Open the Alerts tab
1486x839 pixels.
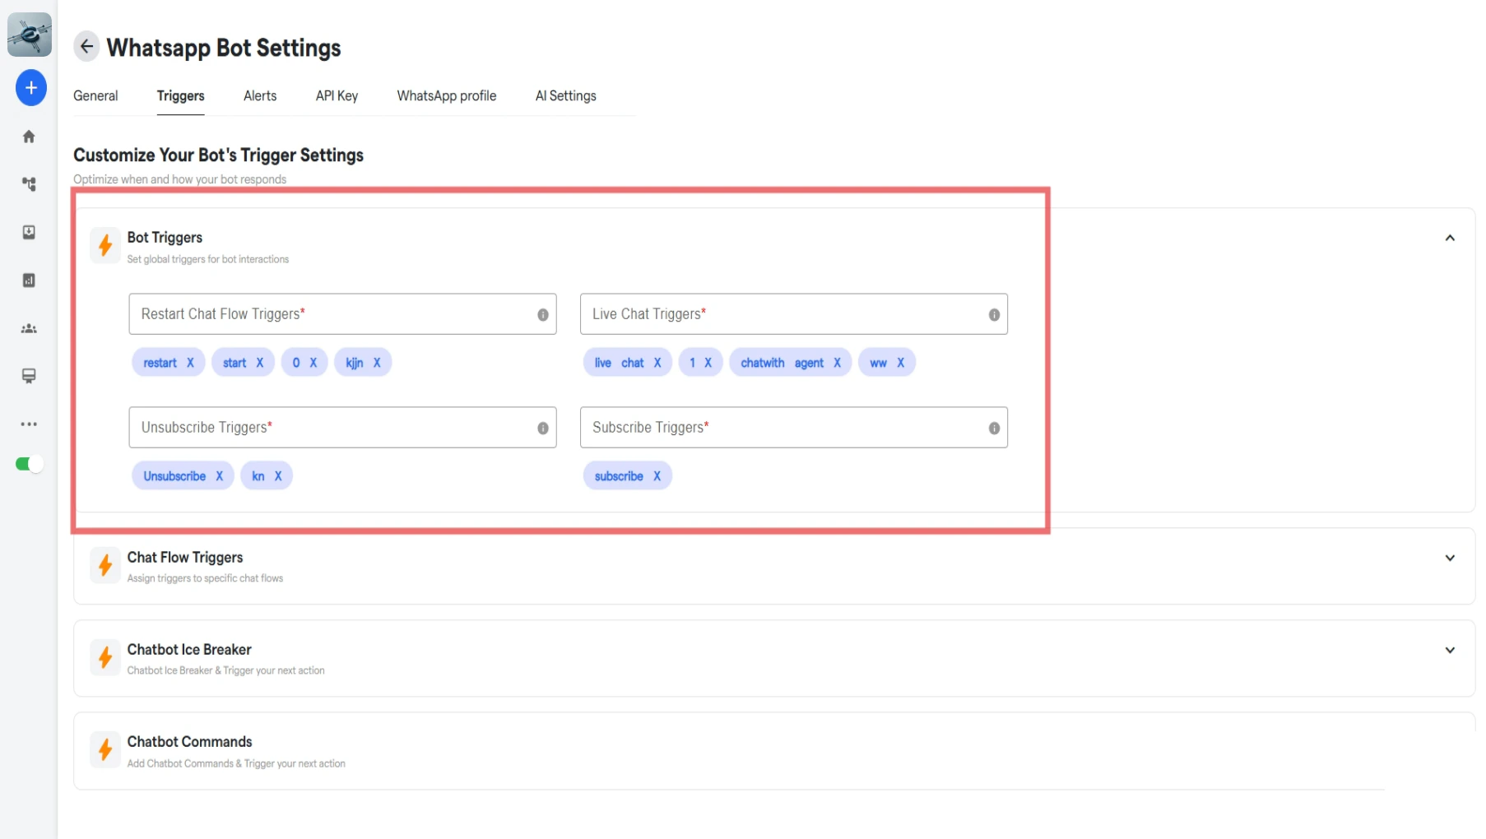(x=260, y=95)
